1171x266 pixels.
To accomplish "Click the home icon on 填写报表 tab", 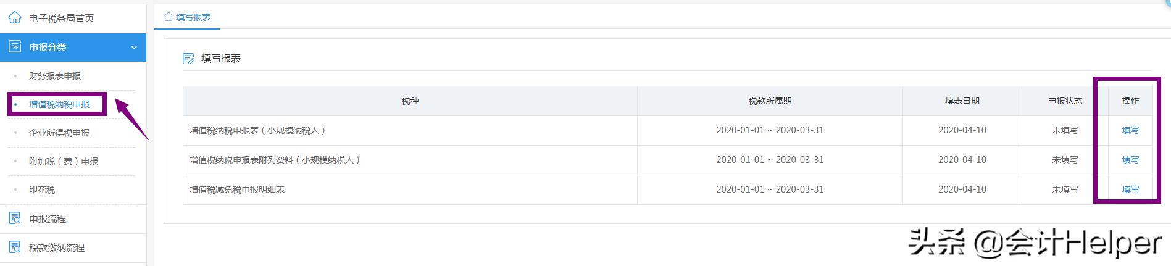I will click(x=168, y=17).
